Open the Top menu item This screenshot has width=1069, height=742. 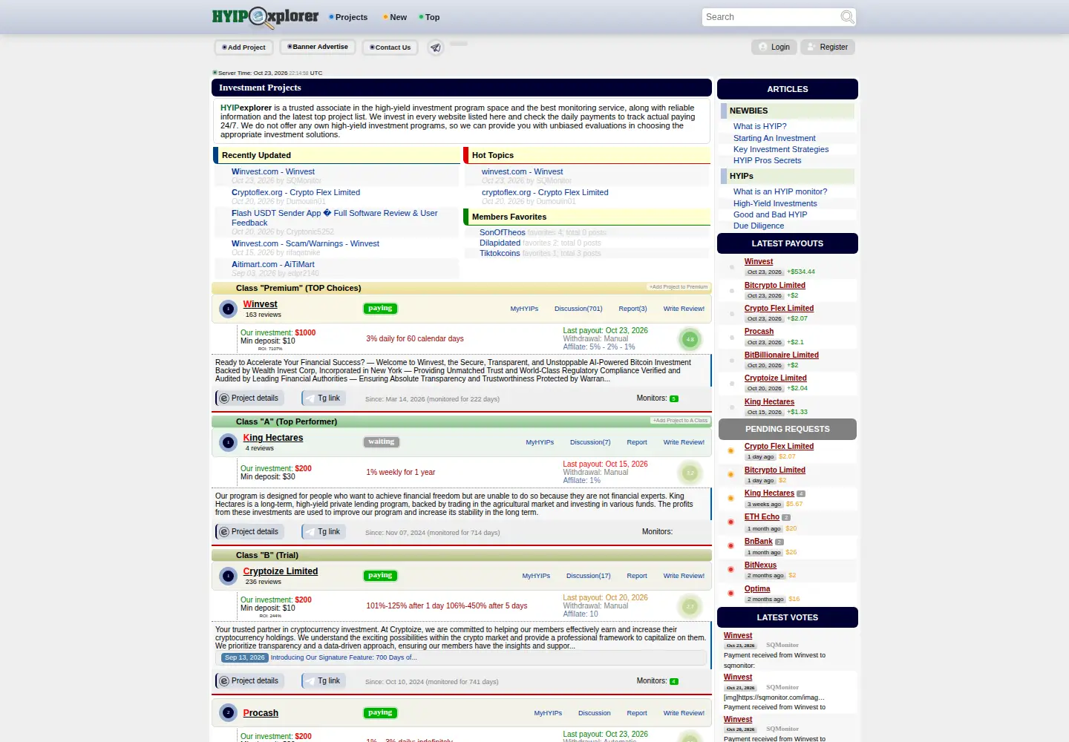tap(429, 17)
